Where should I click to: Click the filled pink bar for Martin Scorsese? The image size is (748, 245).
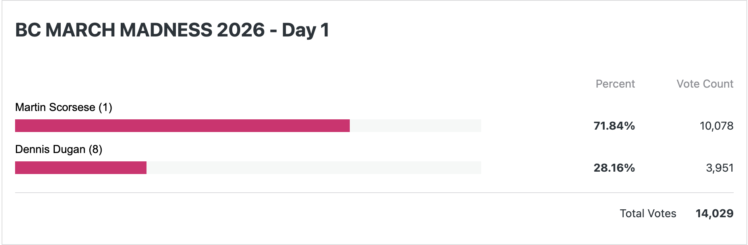pyautogui.click(x=182, y=126)
